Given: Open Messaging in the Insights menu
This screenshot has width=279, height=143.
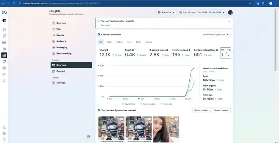Looking at the screenshot, I should coord(71,47).
